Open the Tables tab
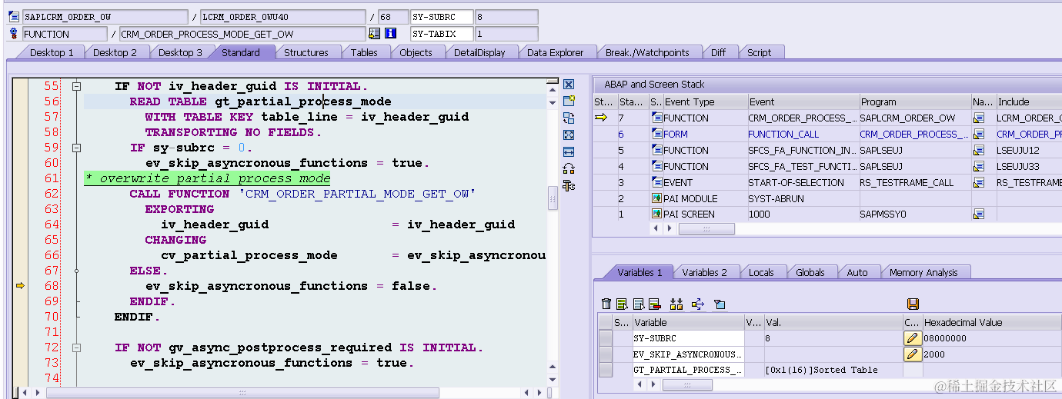Screen dimensions: 1062x399 (x=364, y=52)
